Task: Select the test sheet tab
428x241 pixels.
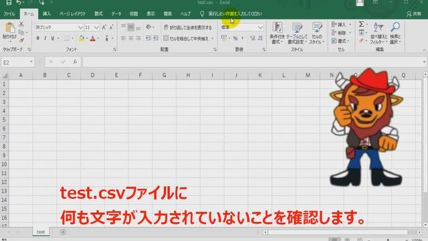Action: 41,232
